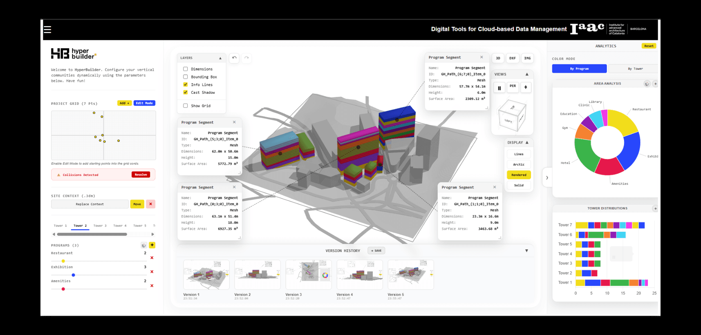This screenshot has width=701, height=335.
Task: Select the Rendered display mode
Action: tap(519, 175)
